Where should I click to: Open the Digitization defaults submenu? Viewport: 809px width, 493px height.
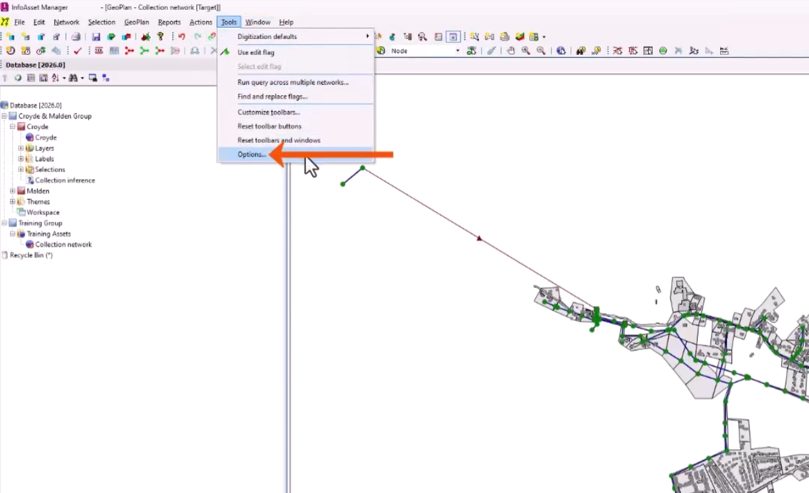pyautogui.click(x=267, y=36)
